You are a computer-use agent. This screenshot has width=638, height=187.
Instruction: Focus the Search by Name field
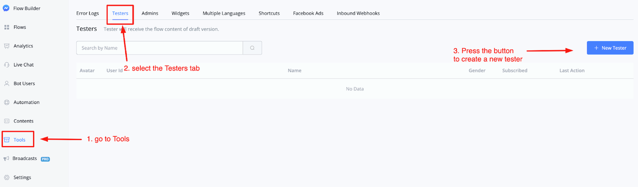(x=159, y=48)
